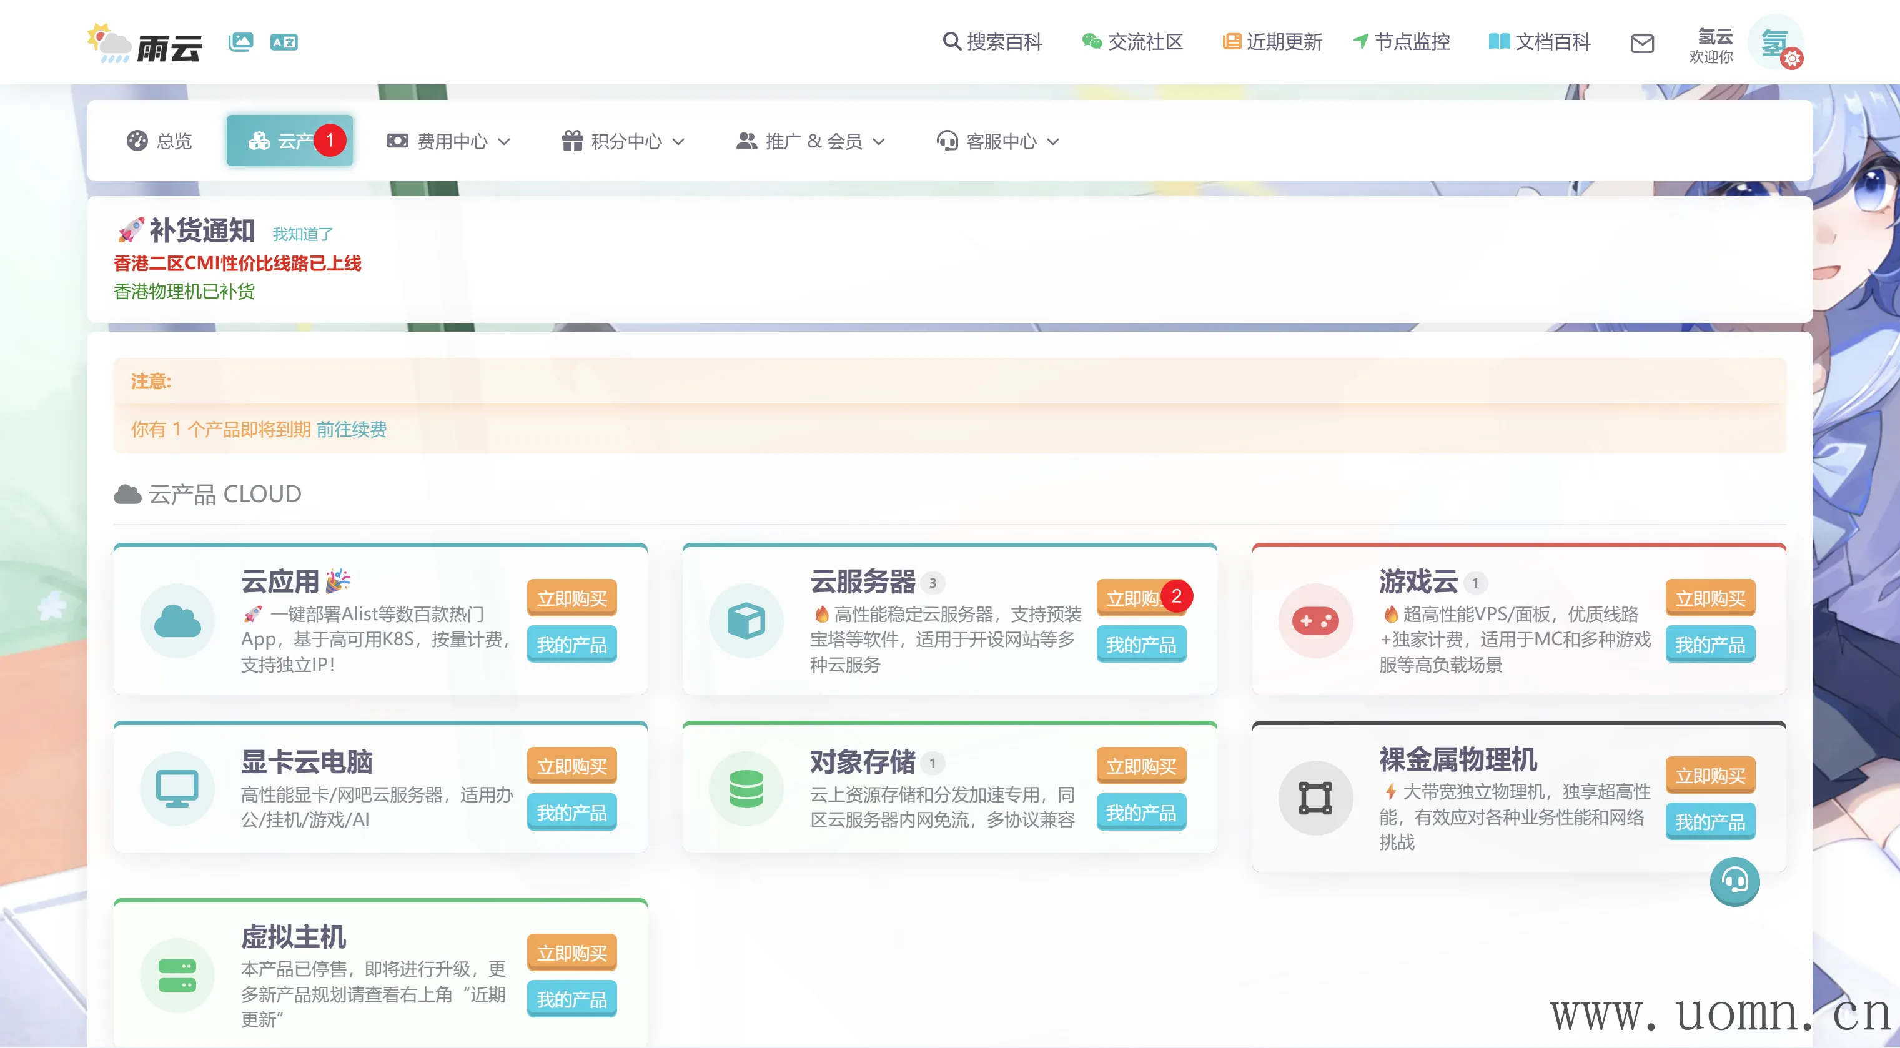Click the user avatar with the gear badge
1900x1048 pixels.
point(1777,42)
